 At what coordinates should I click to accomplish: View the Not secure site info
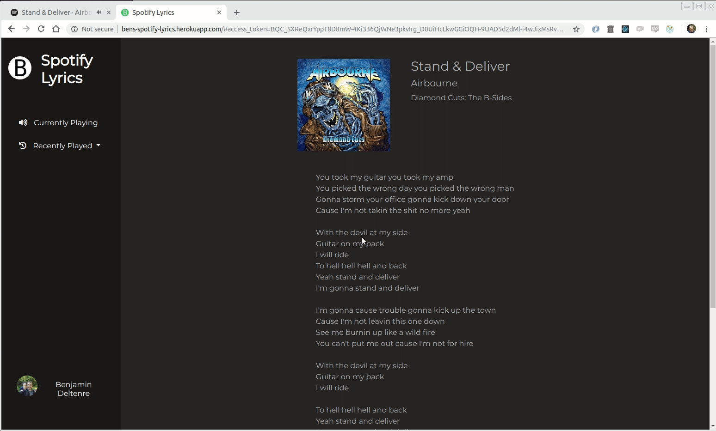pyautogui.click(x=92, y=29)
